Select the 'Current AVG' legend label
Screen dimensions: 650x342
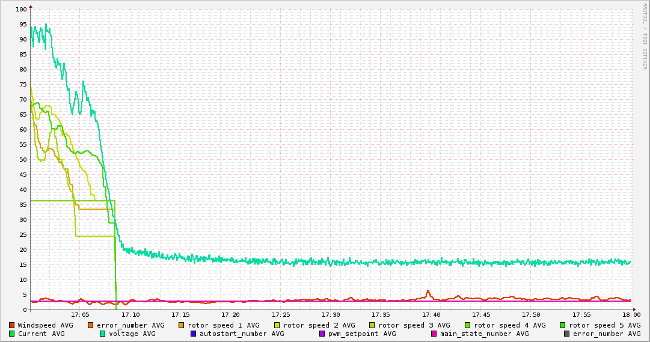coord(41,334)
